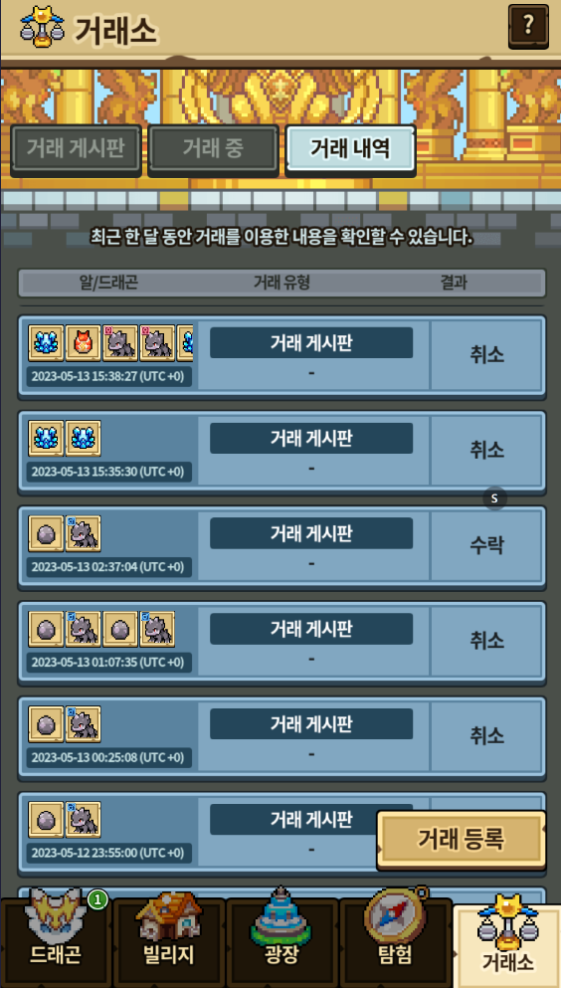Click the 거래 등록 button

461,839
